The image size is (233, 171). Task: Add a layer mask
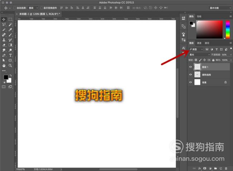205,168
